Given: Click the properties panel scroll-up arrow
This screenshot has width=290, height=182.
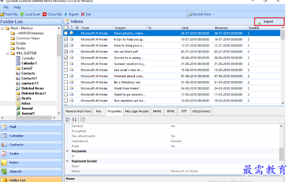Looking at the screenshot, I should click(281, 126).
